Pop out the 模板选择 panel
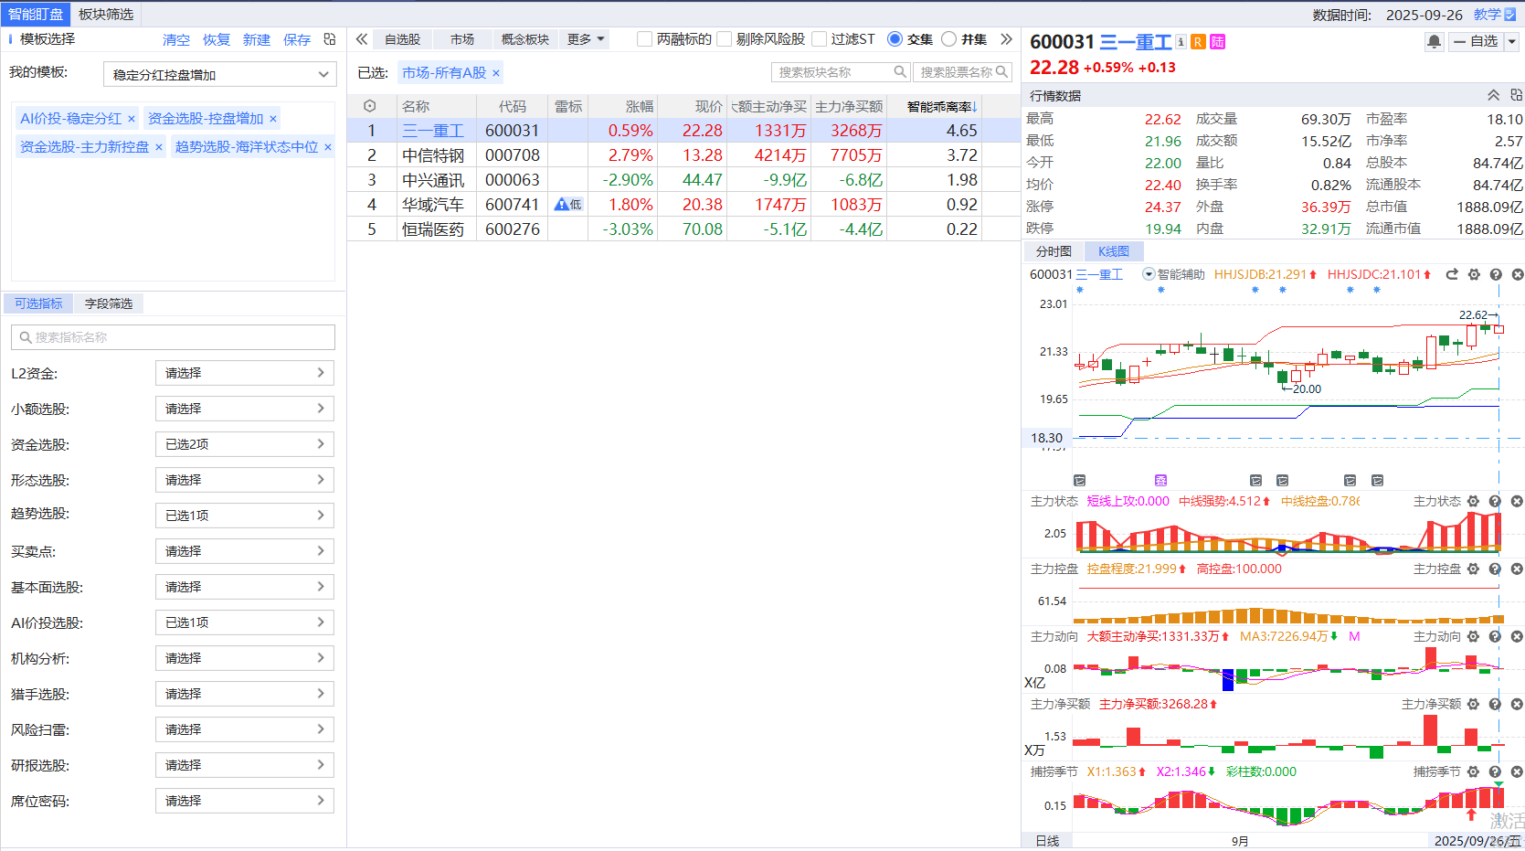 pos(330,39)
